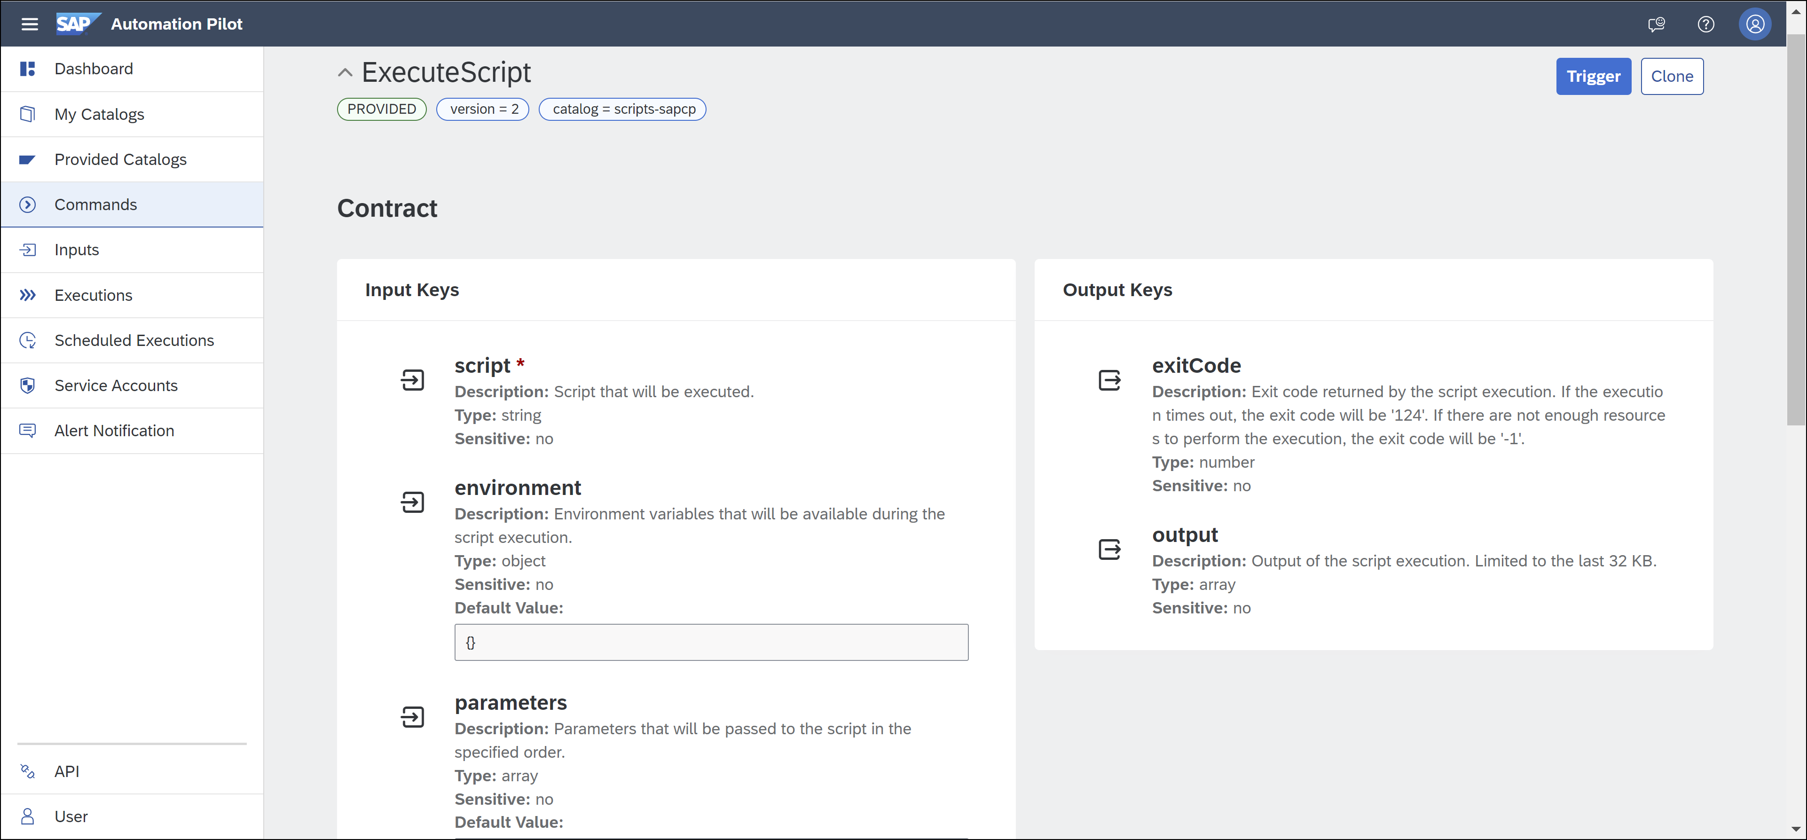Click the Scheduled Executions icon
The height and width of the screenshot is (840, 1807).
pyautogui.click(x=29, y=340)
